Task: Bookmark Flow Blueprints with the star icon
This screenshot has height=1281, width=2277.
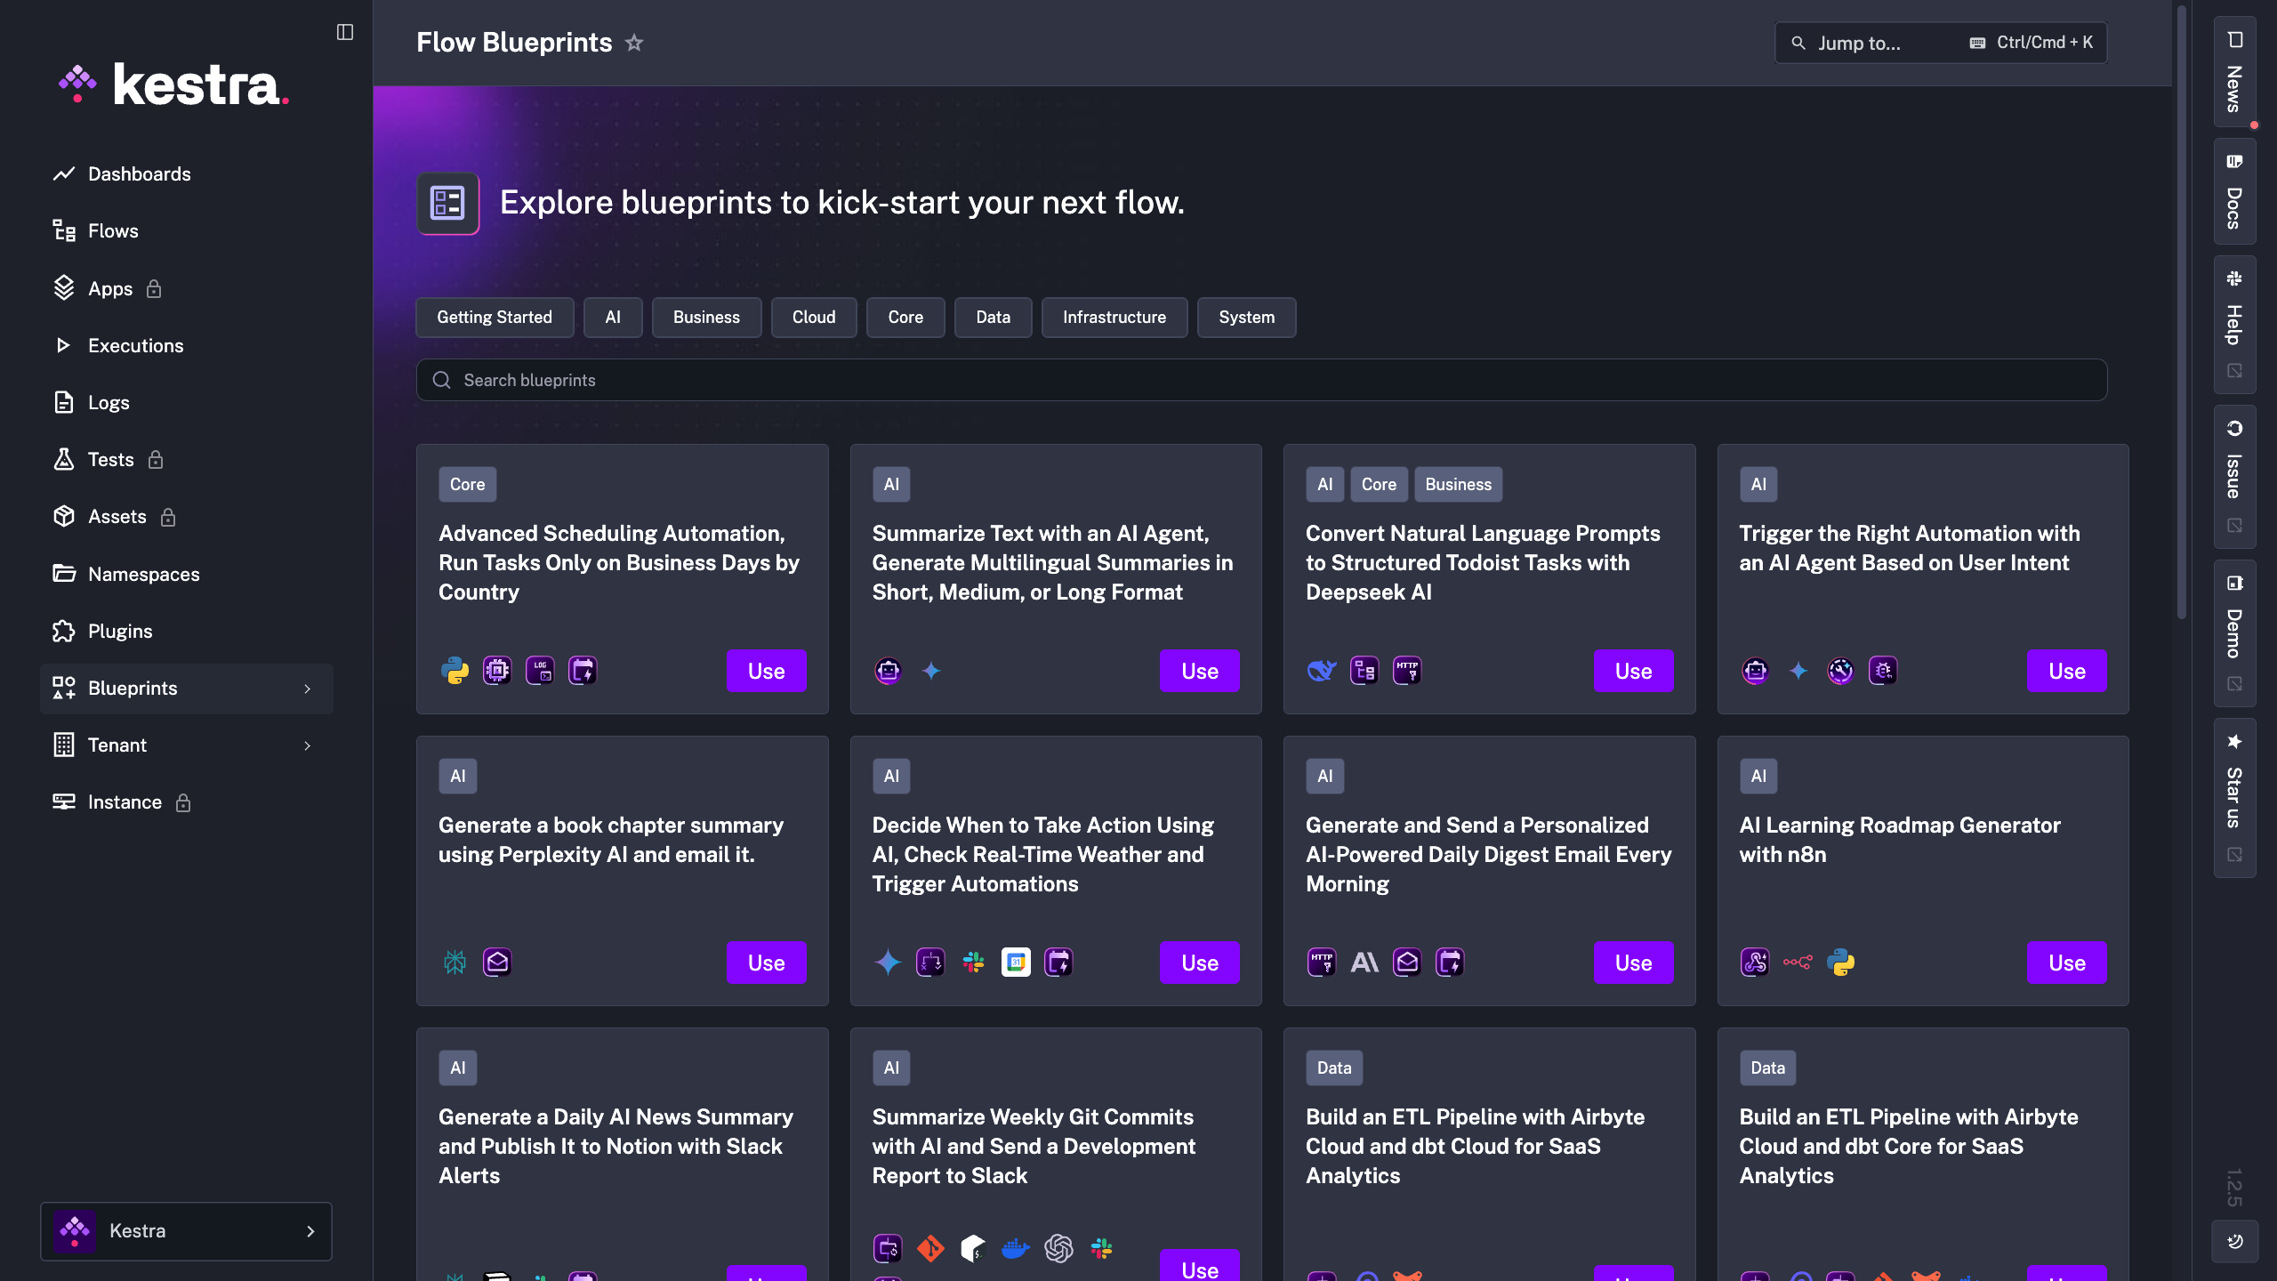Action: (x=633, y=43)
